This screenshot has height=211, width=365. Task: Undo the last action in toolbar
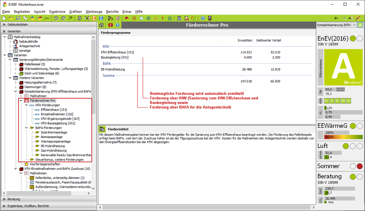56,18
